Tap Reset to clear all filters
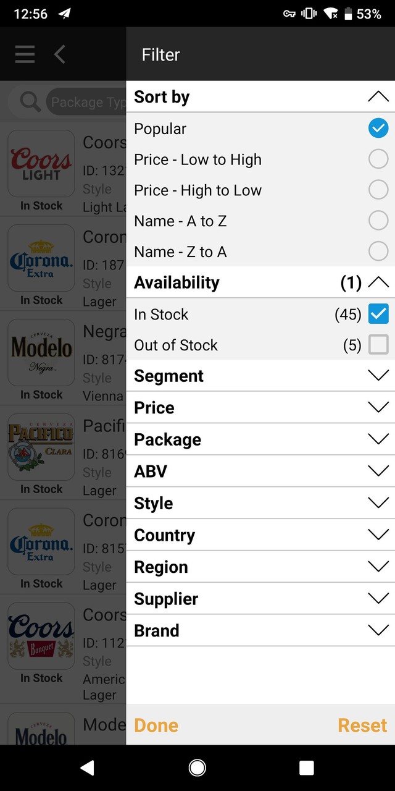 point(362,725)
